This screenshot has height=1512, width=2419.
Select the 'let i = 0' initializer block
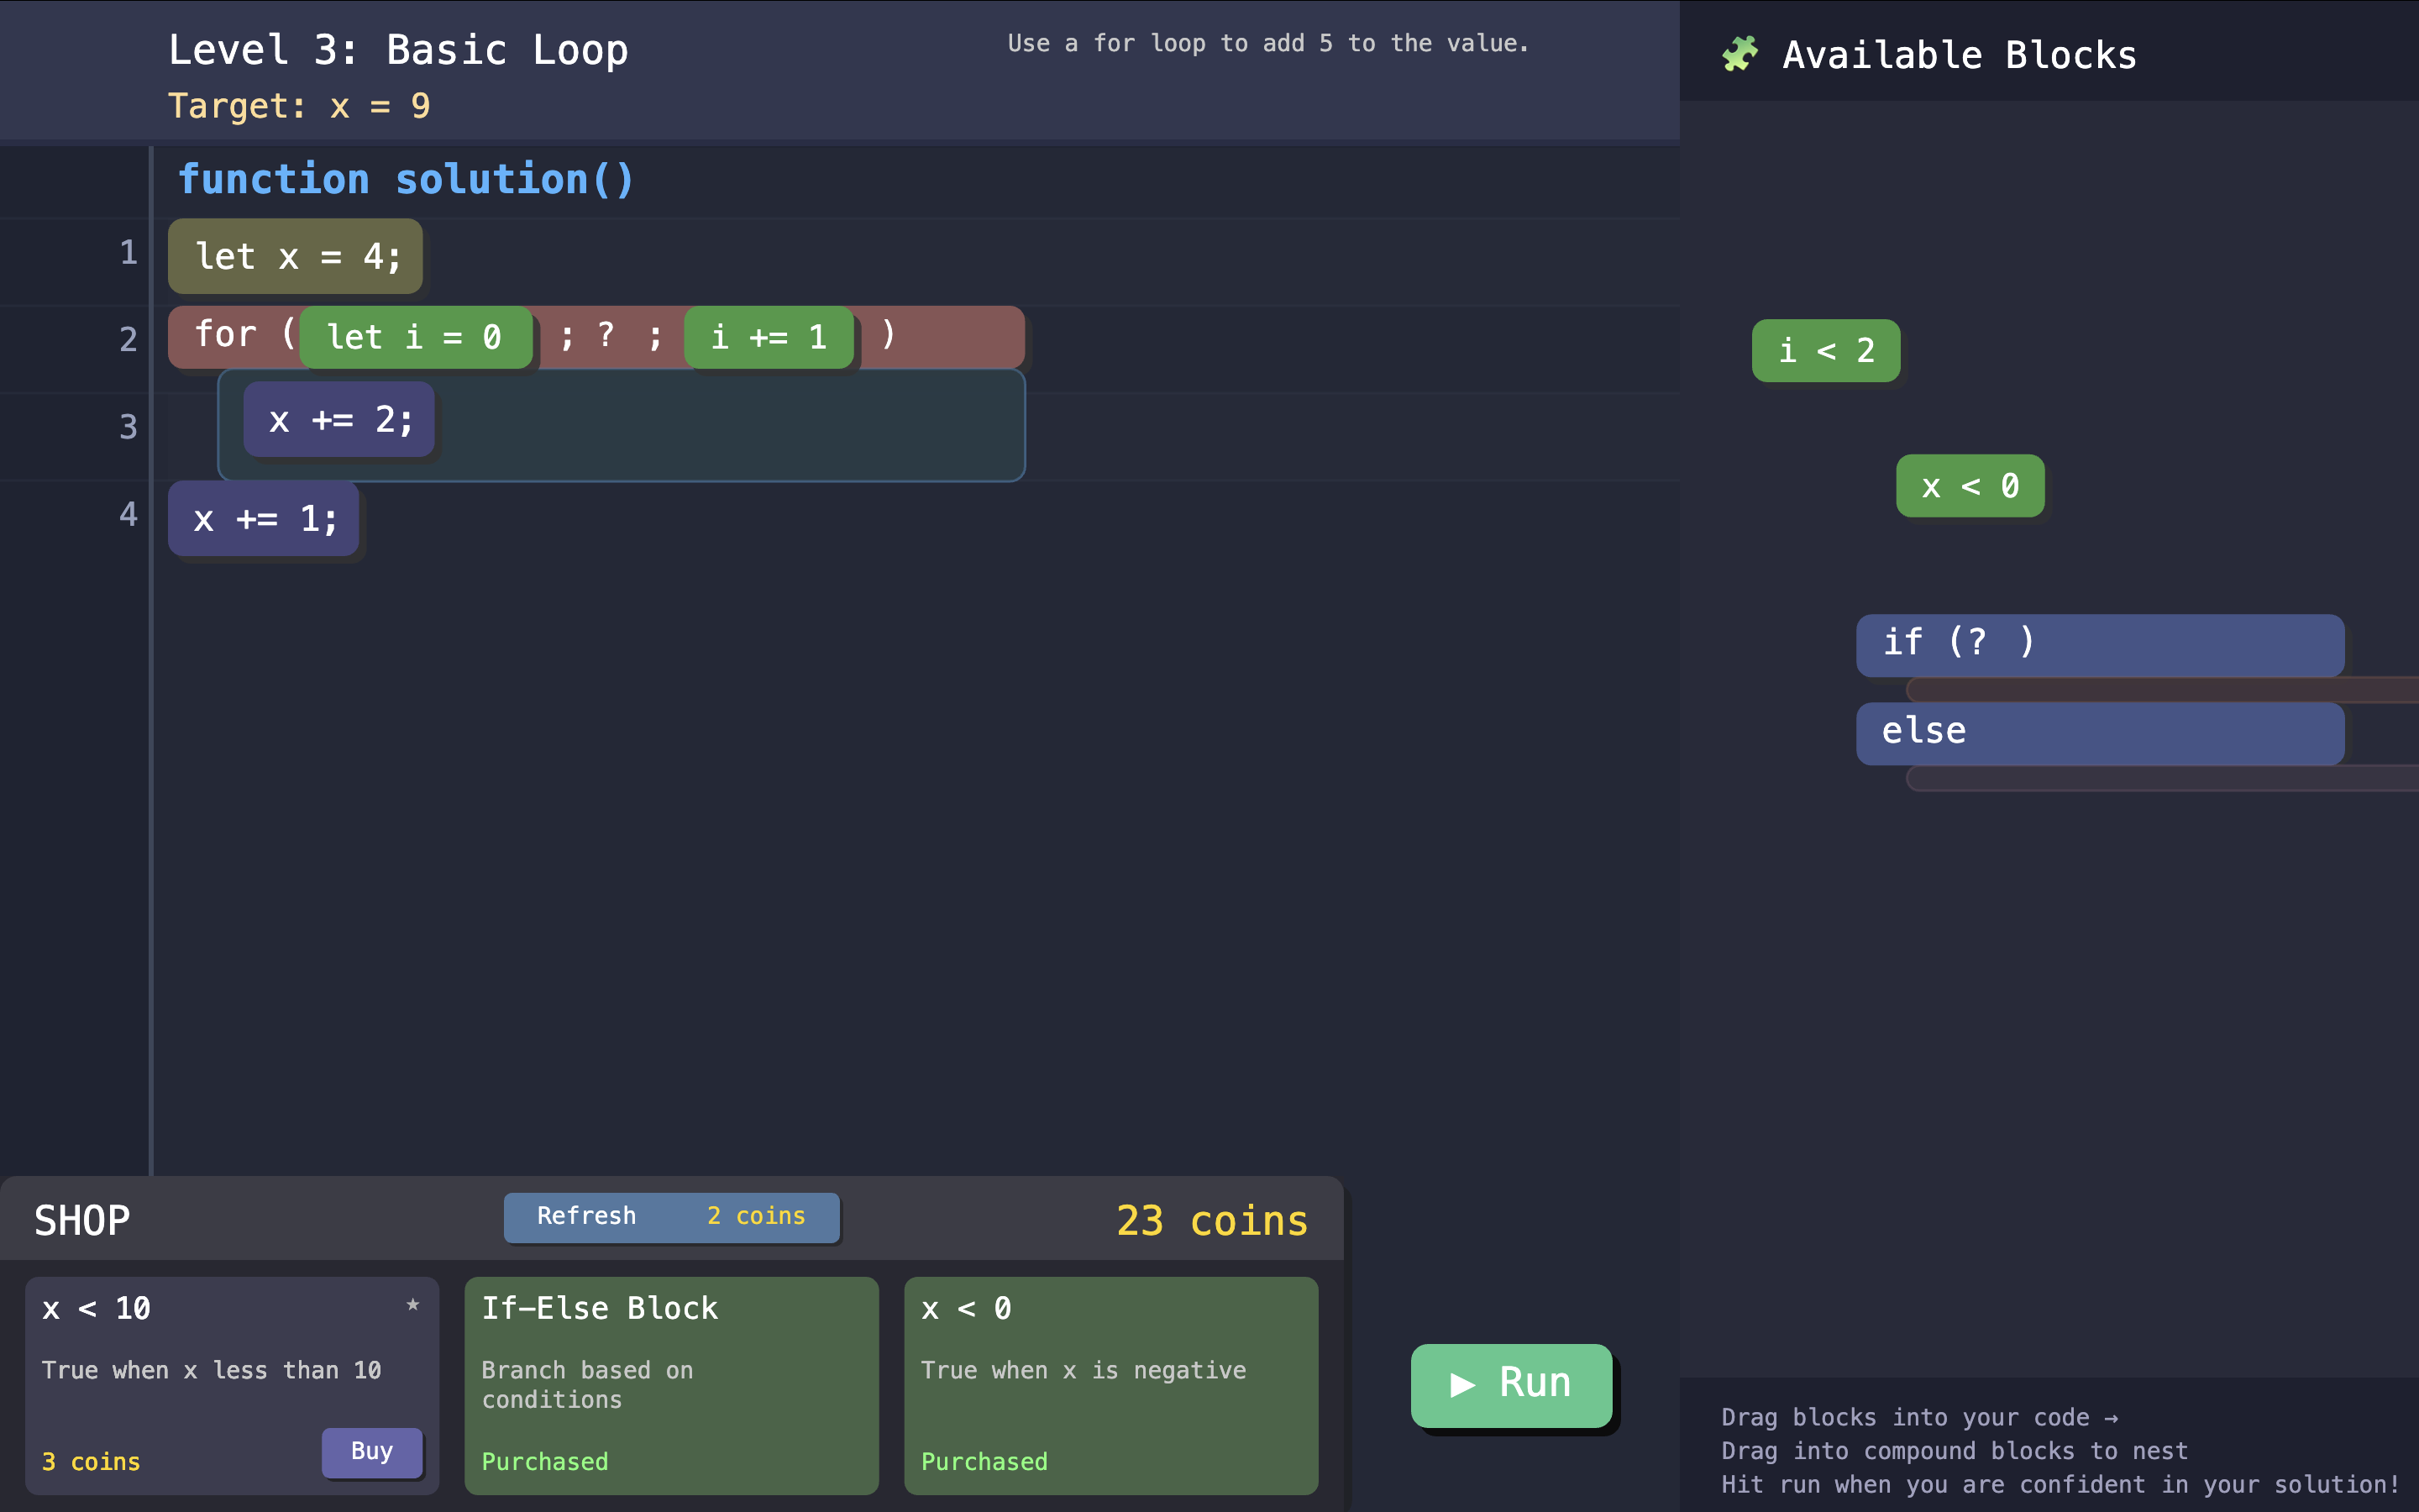click(415, 338)
